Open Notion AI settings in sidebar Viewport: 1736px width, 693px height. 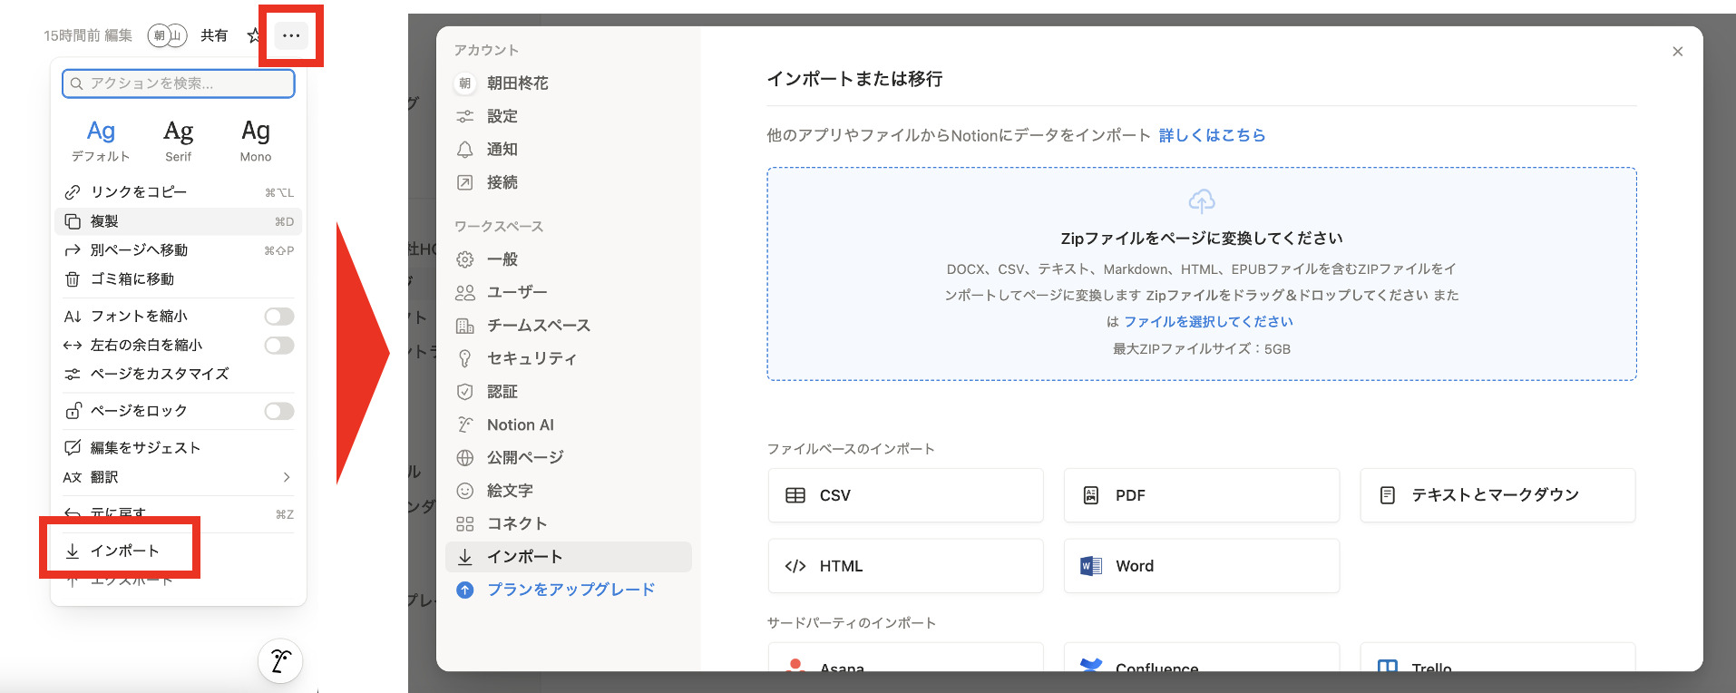[x=568, y=425]
